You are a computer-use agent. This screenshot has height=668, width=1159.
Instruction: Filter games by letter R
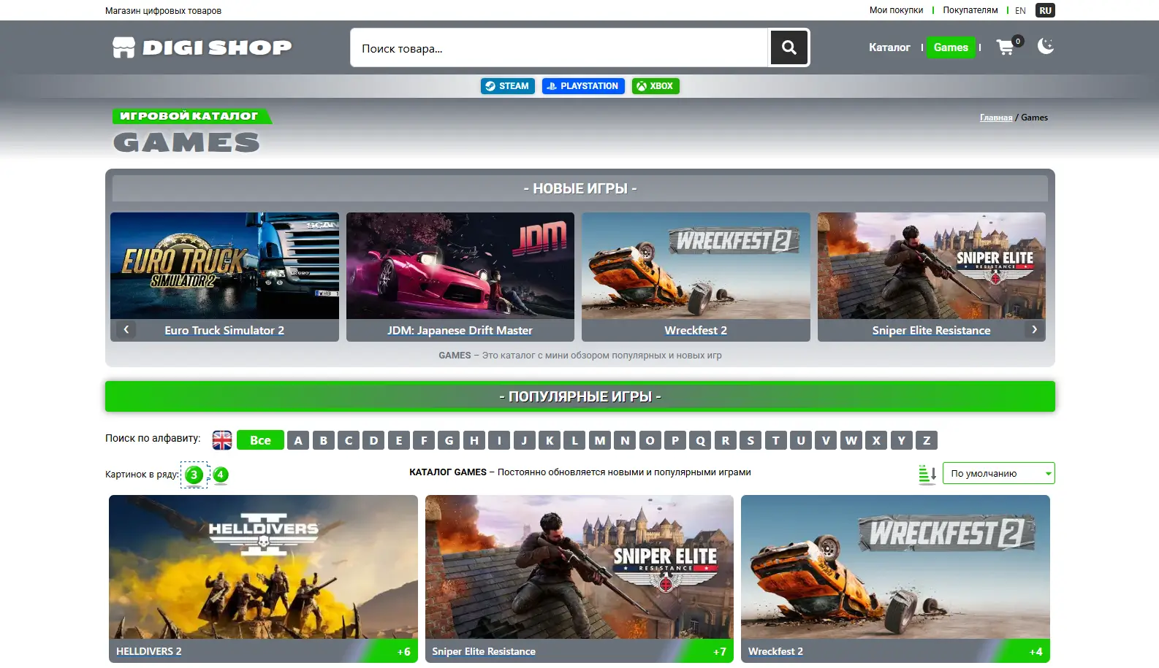point(726,440)
